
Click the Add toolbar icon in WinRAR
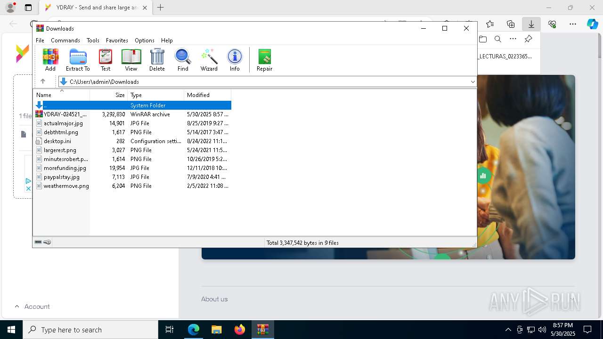[50, 60]
